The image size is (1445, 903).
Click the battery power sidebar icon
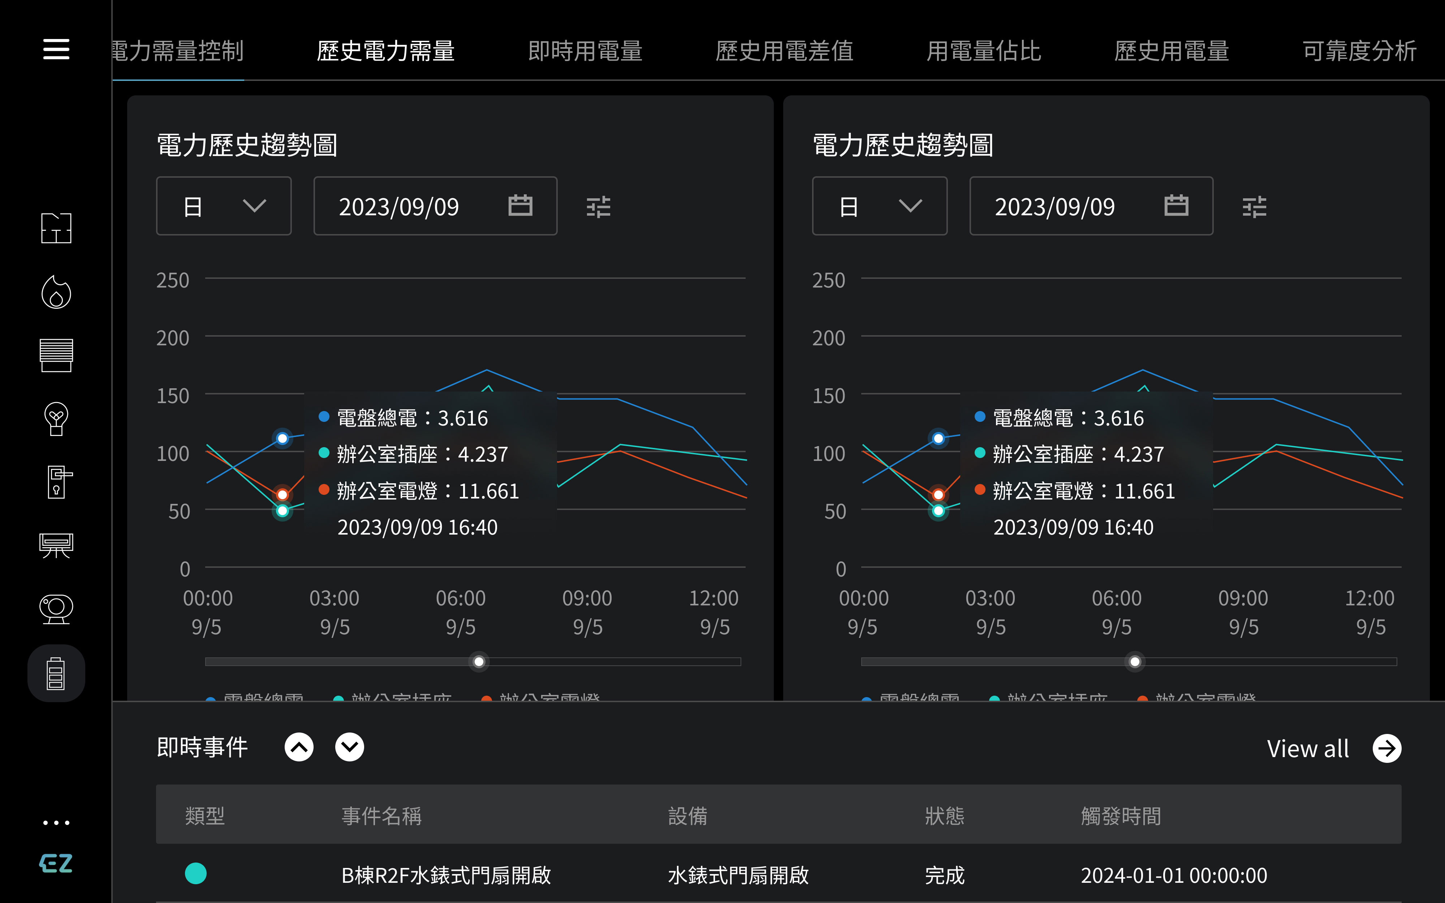pos(56,673)
